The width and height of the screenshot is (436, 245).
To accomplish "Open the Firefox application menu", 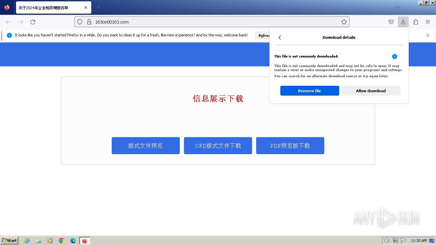I will pyautogui.click(x=428, y=22).
